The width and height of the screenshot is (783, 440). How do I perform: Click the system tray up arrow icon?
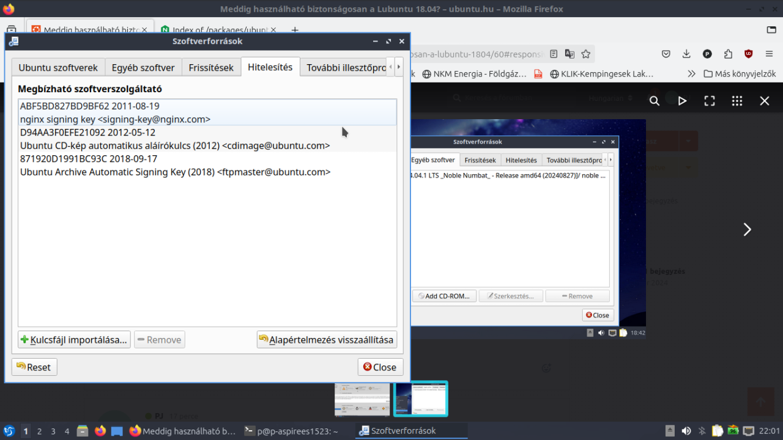670,431
